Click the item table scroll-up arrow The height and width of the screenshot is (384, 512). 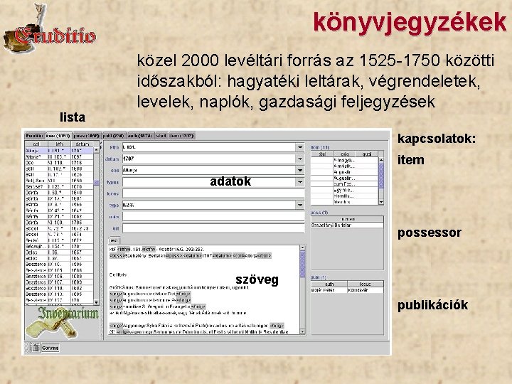coord(380,160)
